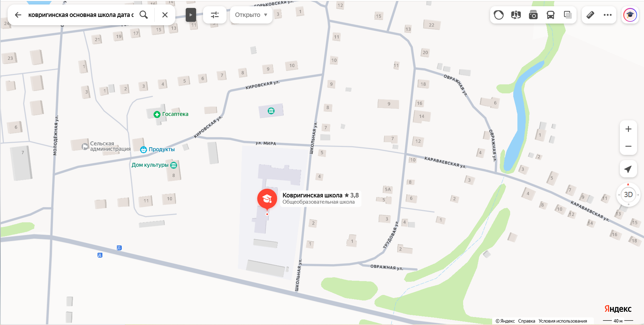
Task: Open the 'Открыто' filter dropdown
Action: pos(251,15)
